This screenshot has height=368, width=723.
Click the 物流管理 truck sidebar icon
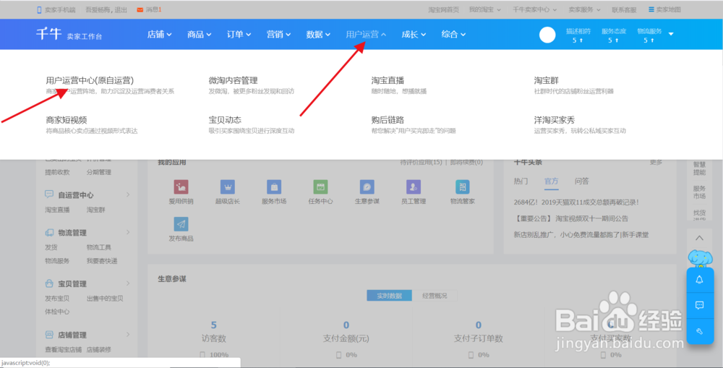(49, 232)
